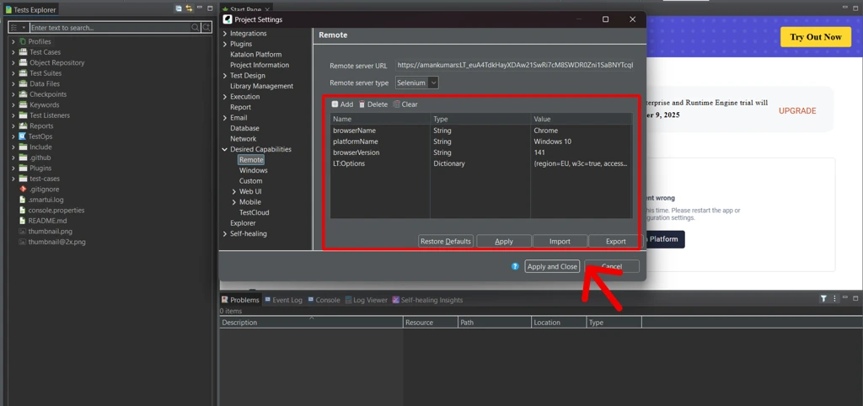The image size is (863, 406).
Task: Click the Delete trash icon above capabilities table
Action: [362, 104]
